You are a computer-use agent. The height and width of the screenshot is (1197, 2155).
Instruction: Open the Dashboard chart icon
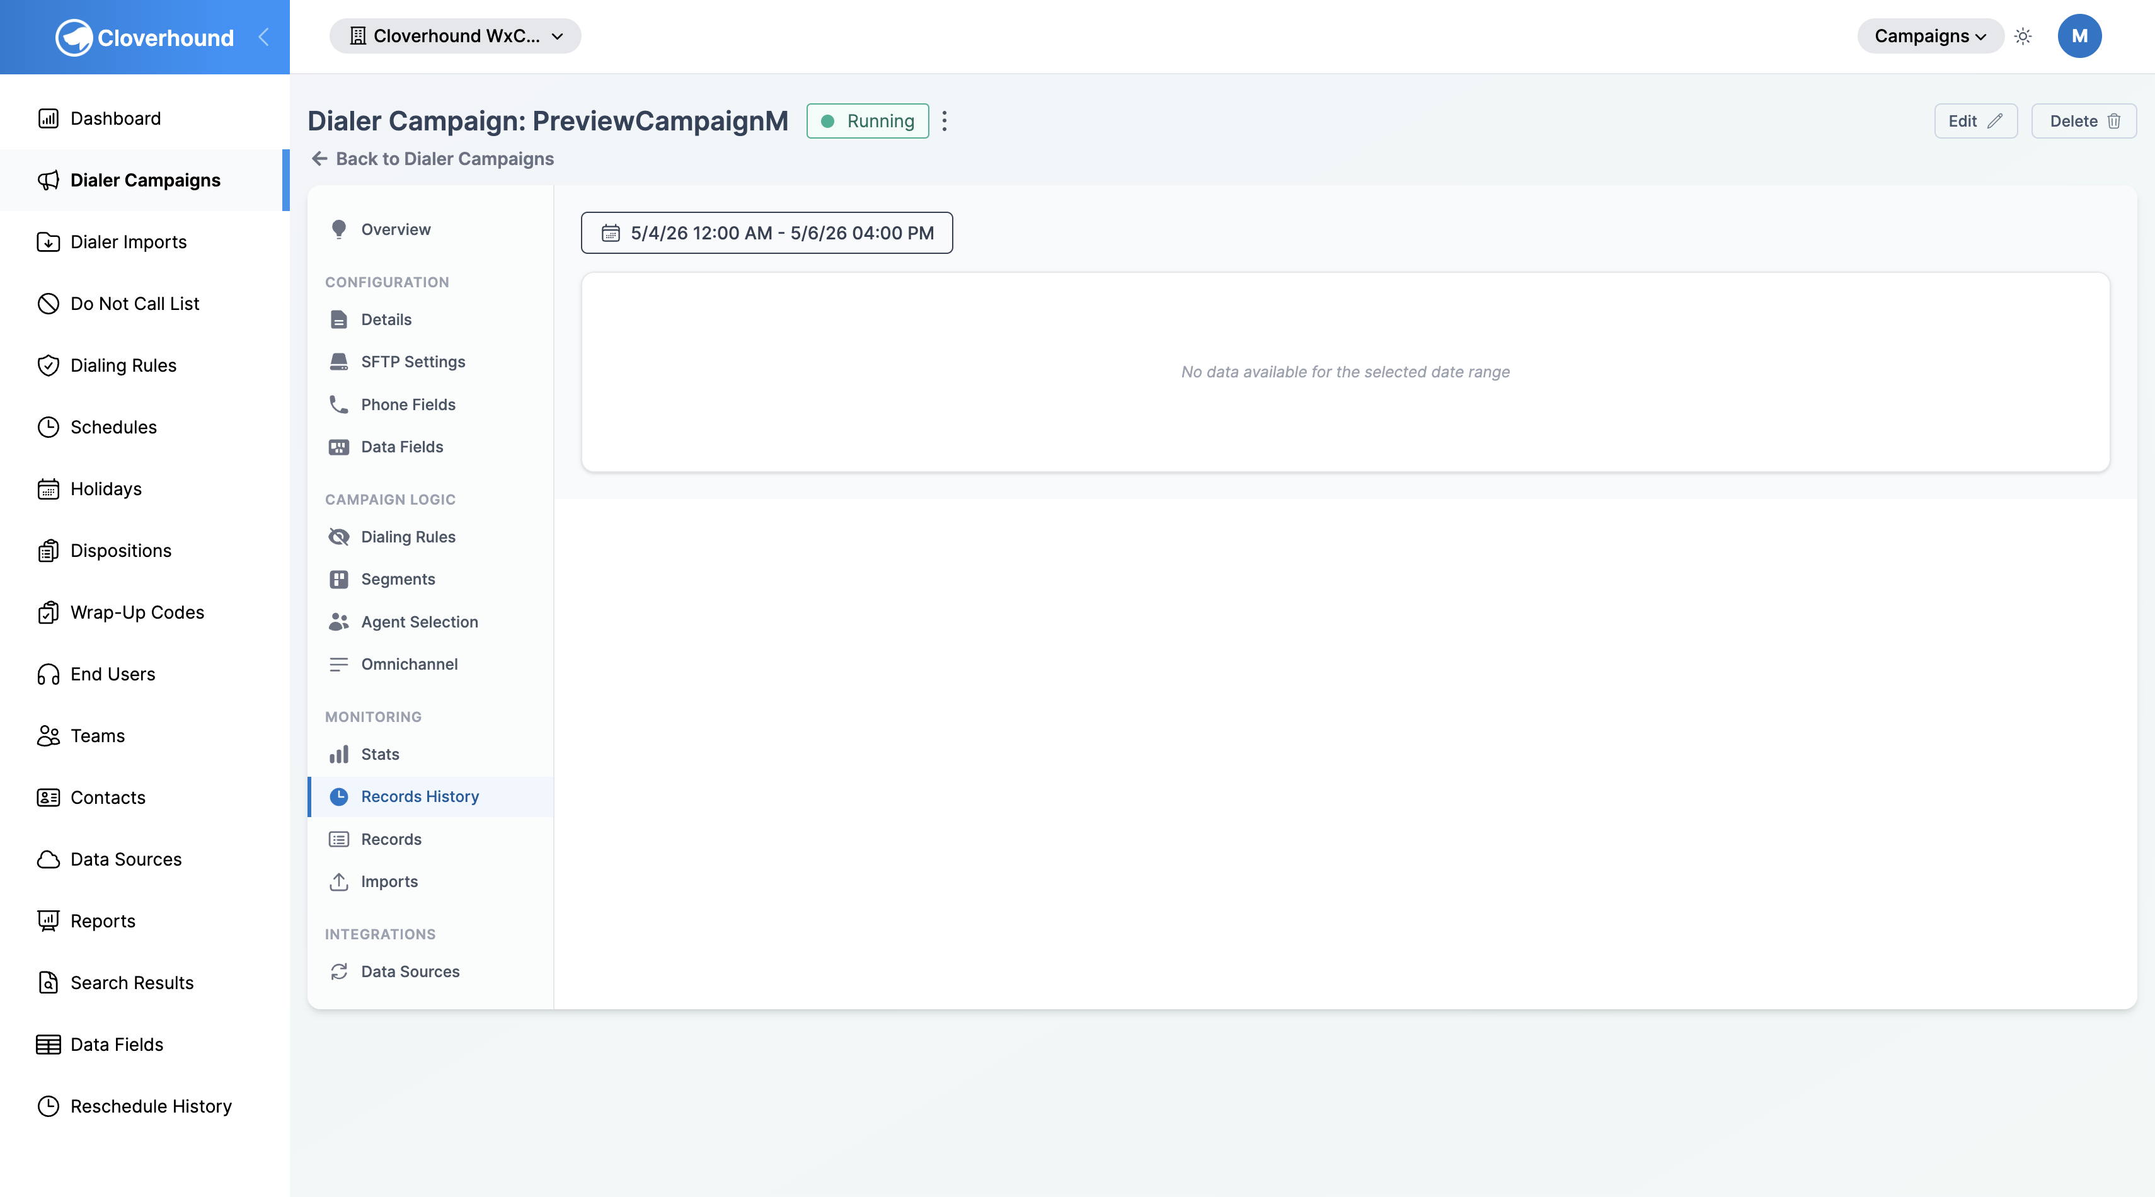(49, 119)
